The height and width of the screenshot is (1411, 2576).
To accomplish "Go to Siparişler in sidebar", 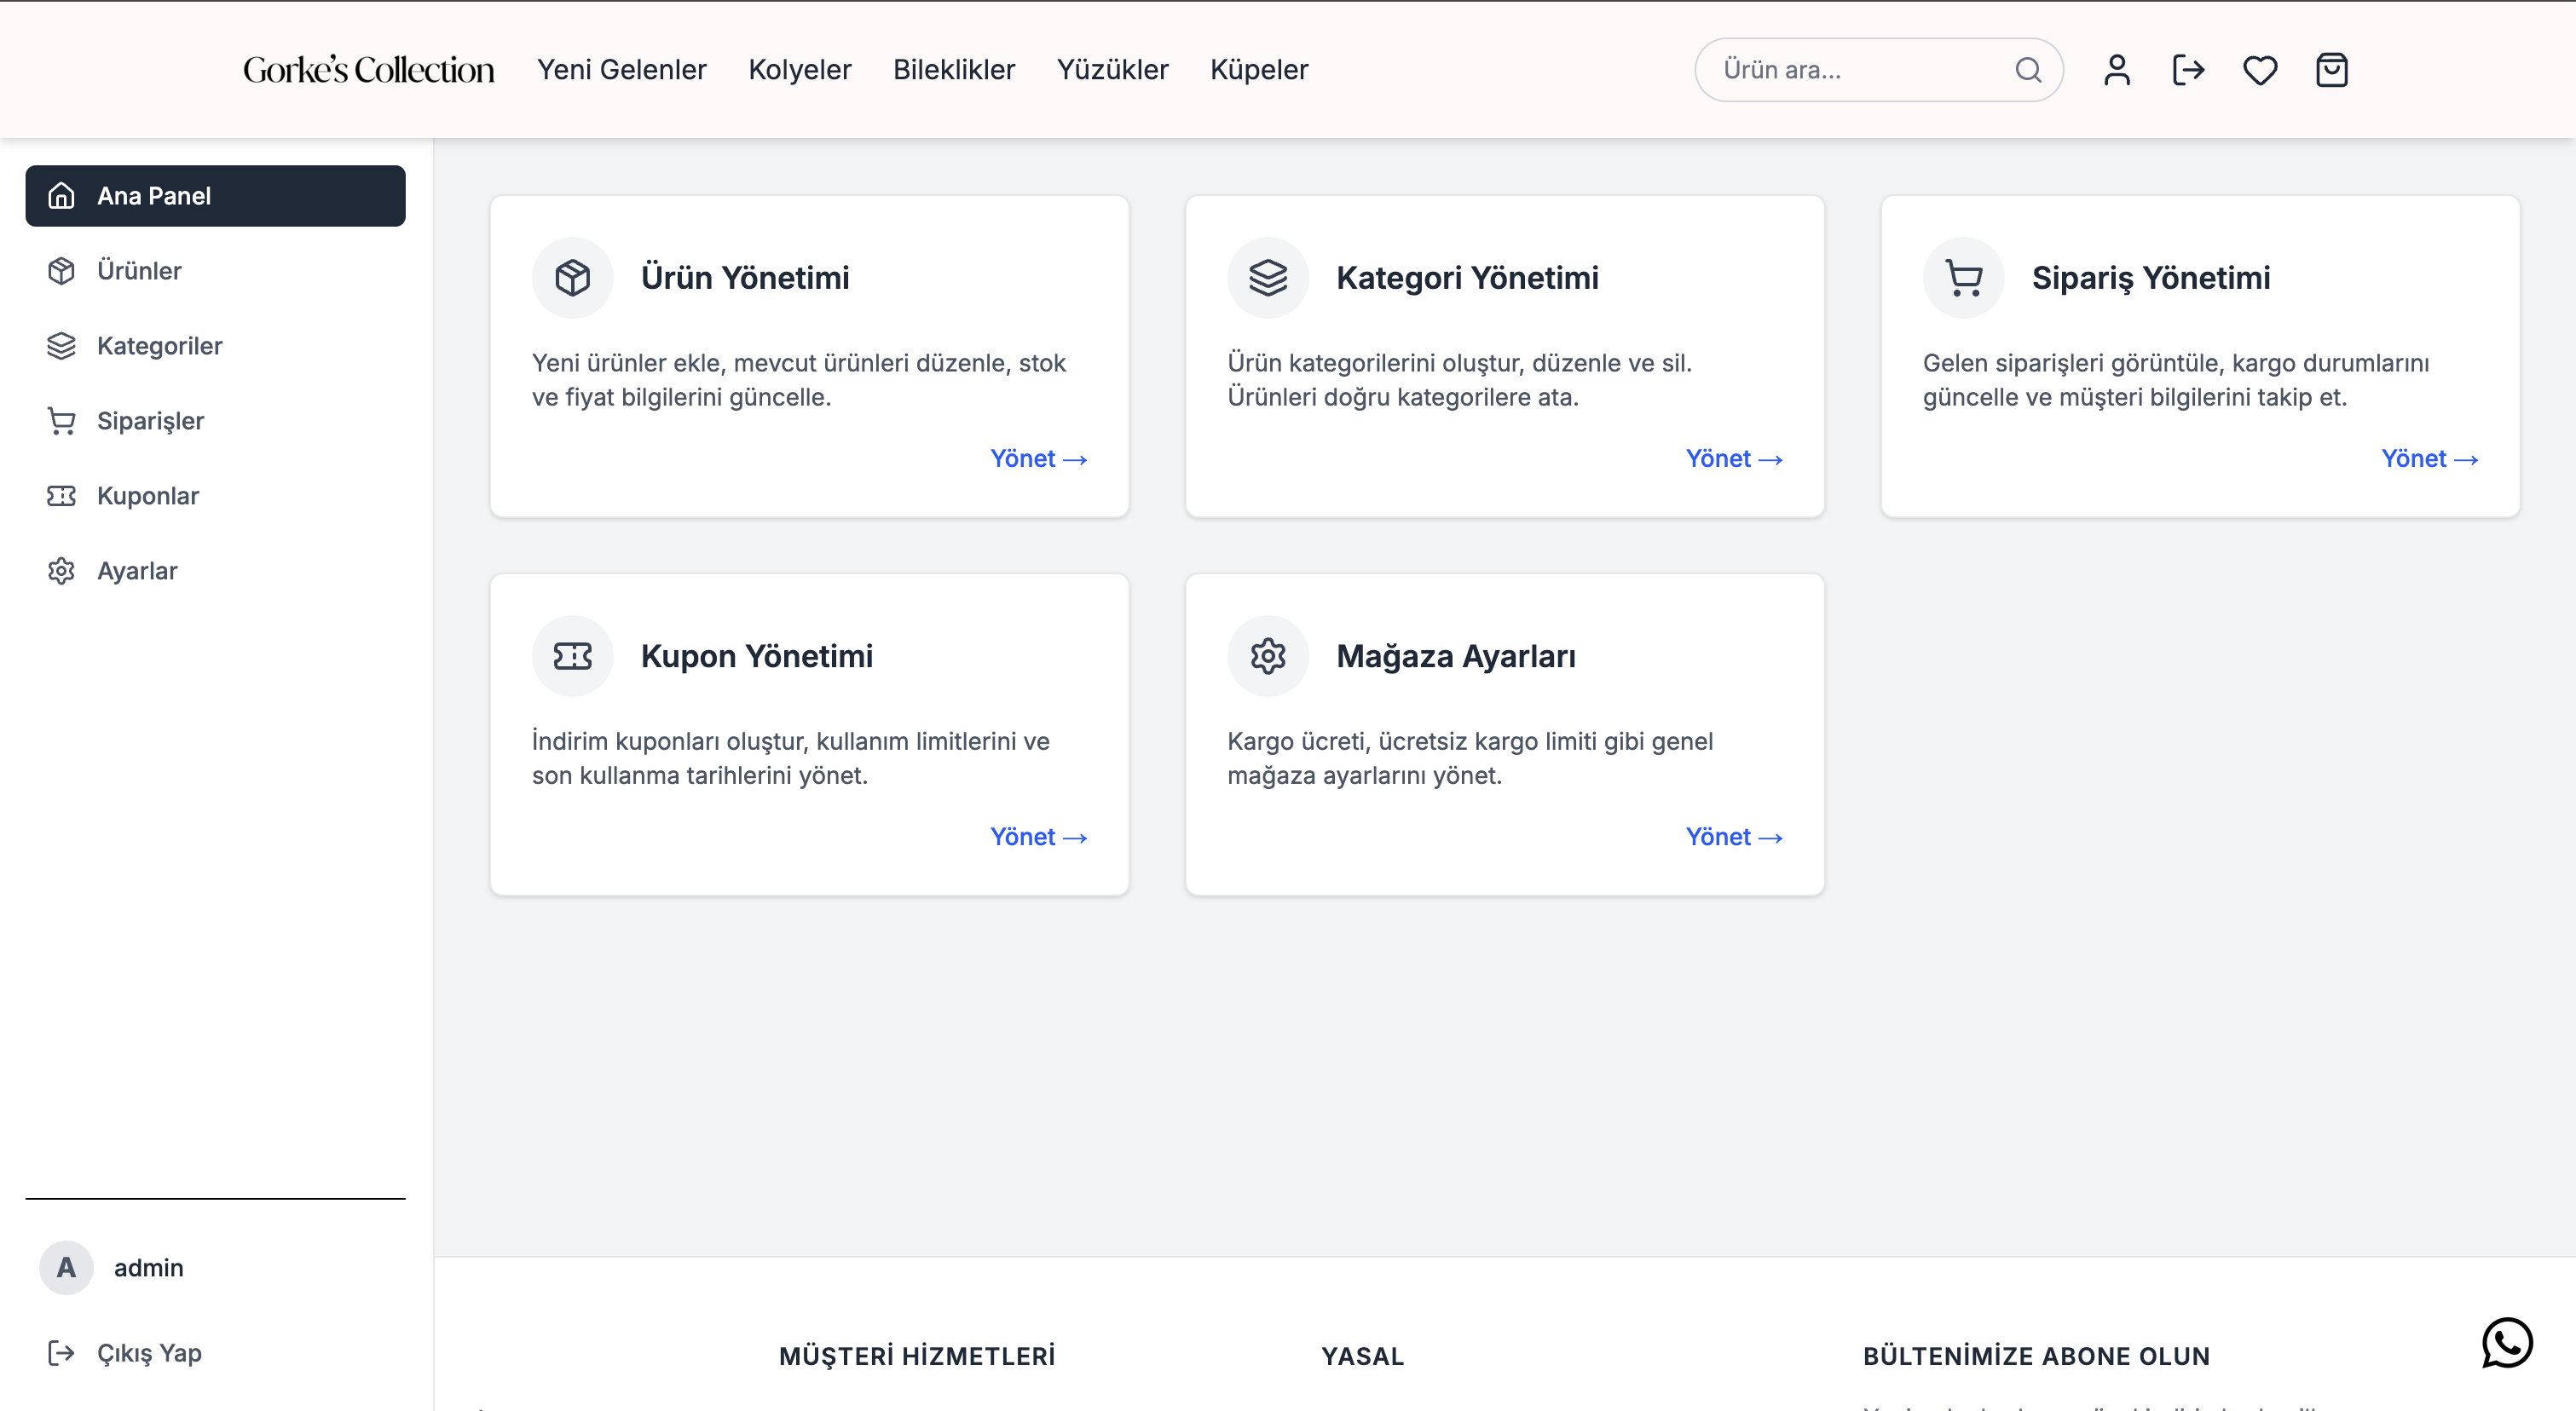I will pos(150,421).
